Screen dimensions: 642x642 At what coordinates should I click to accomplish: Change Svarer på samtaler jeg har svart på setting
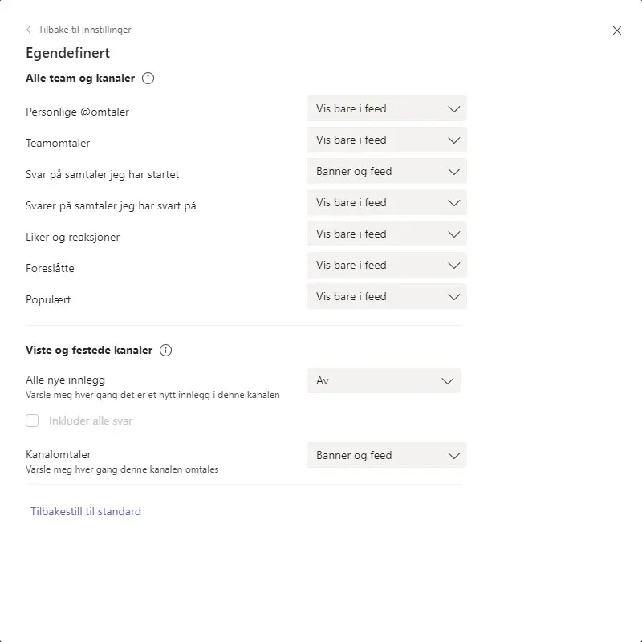tap(386, 202)
